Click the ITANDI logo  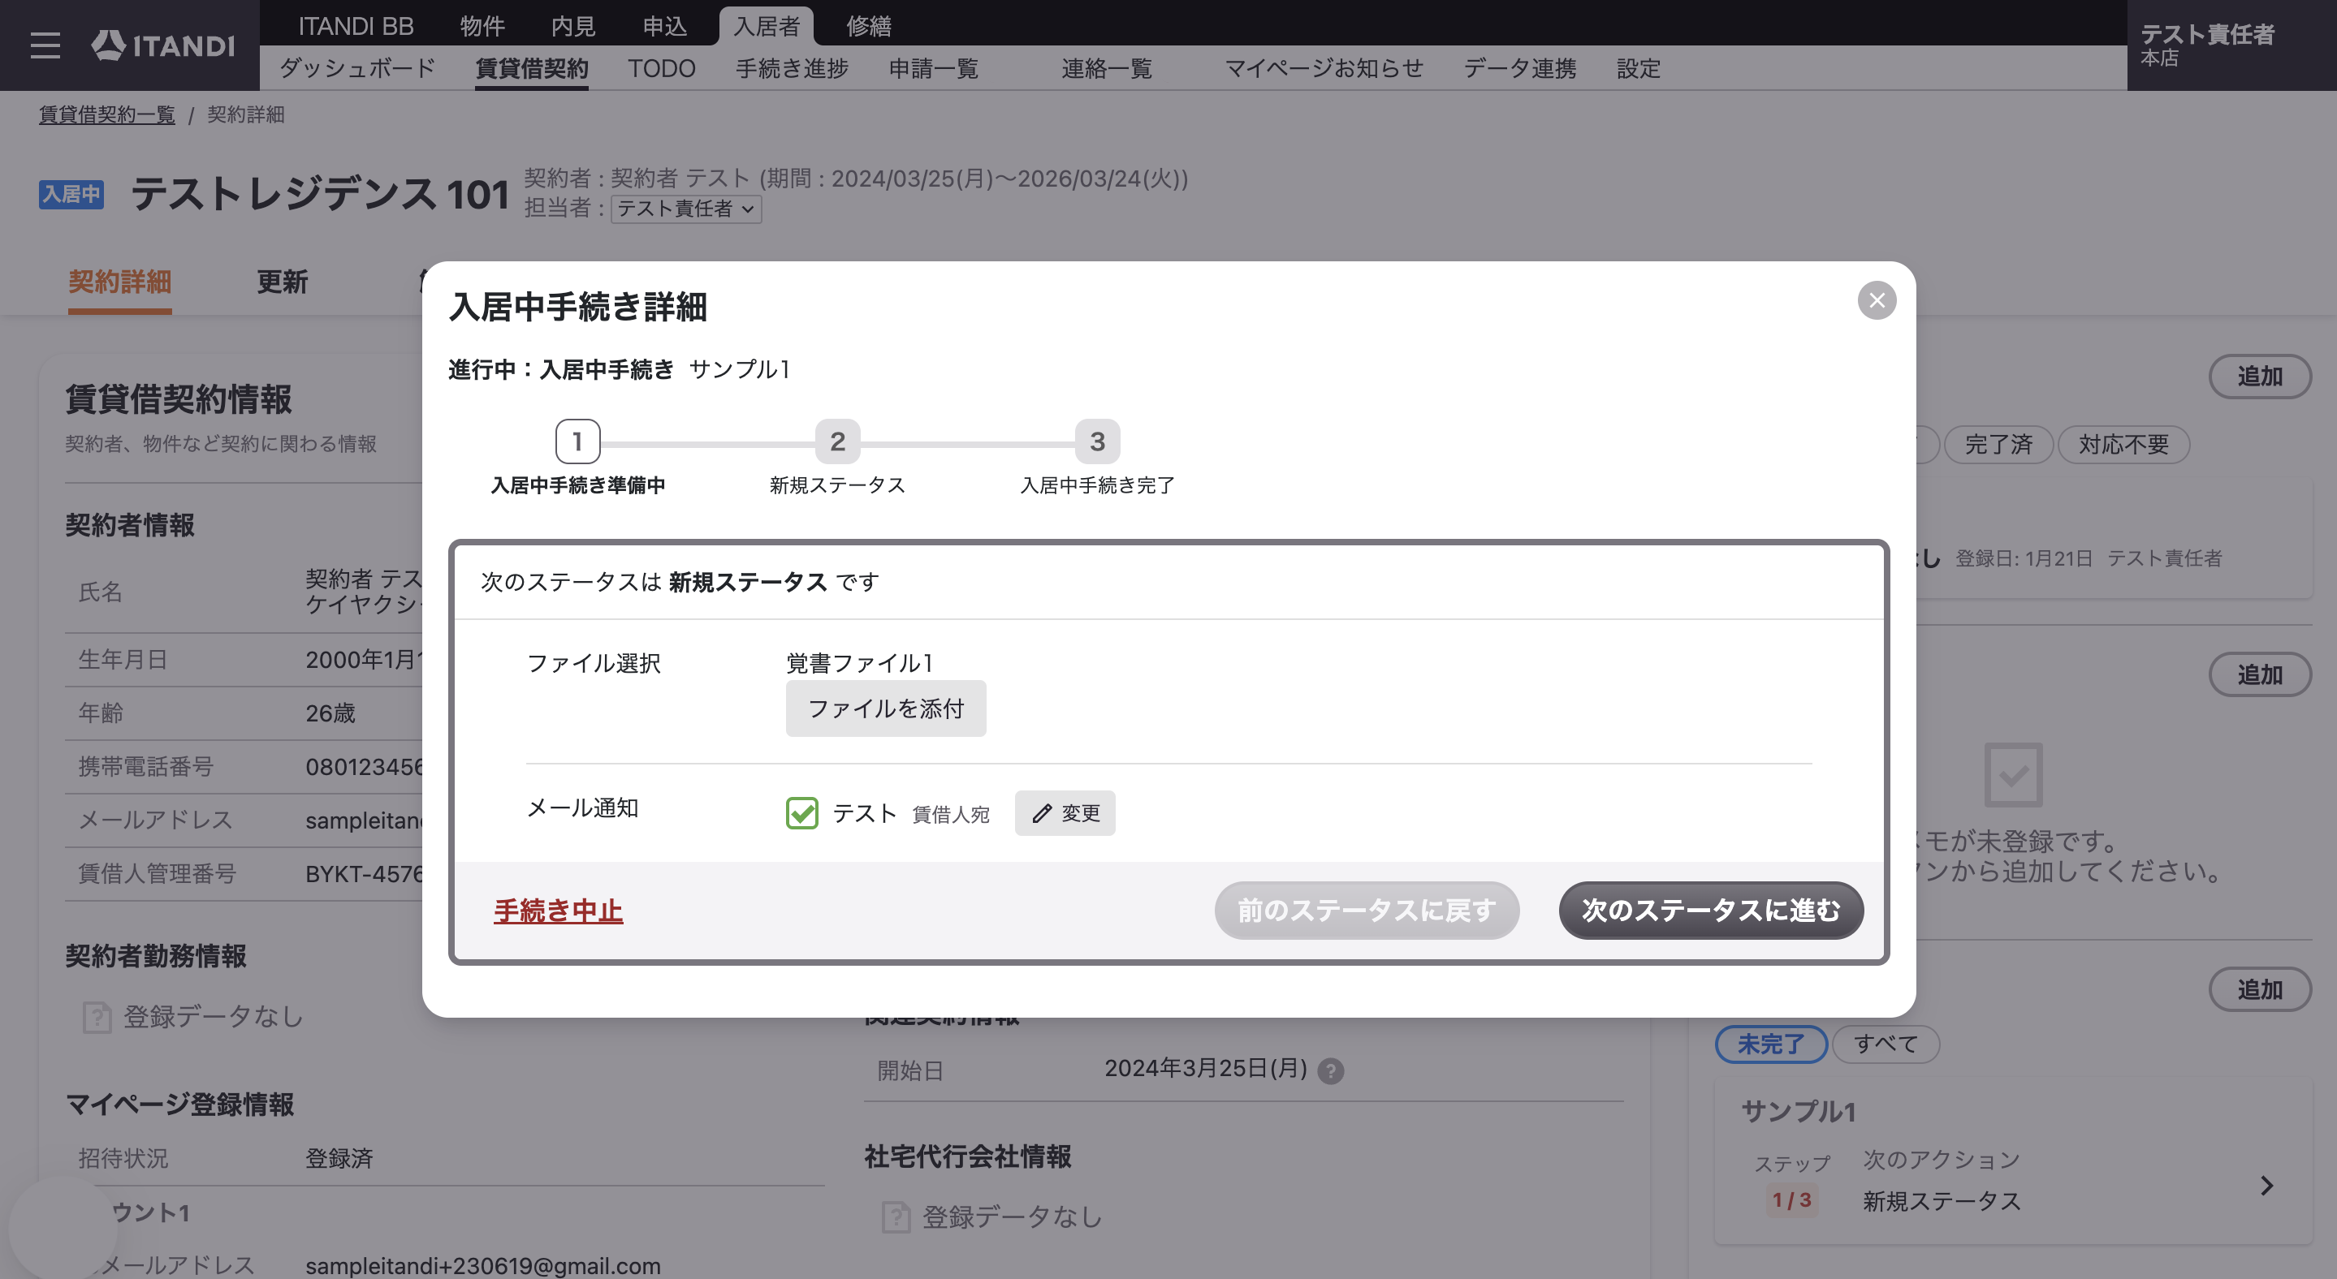163,45
